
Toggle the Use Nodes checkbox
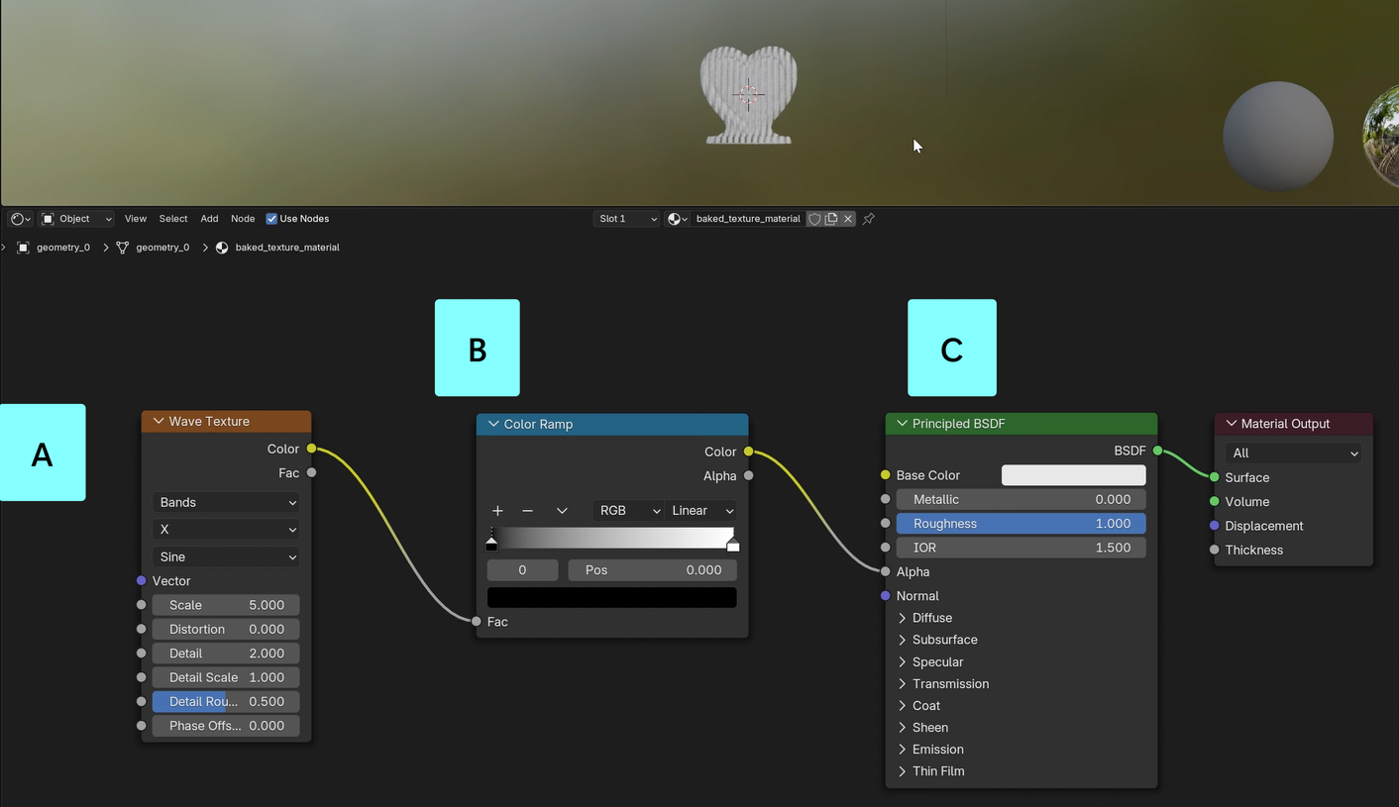[271, 219]
